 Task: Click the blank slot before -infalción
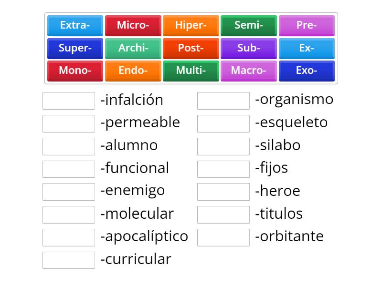click(x=69, y=100)
